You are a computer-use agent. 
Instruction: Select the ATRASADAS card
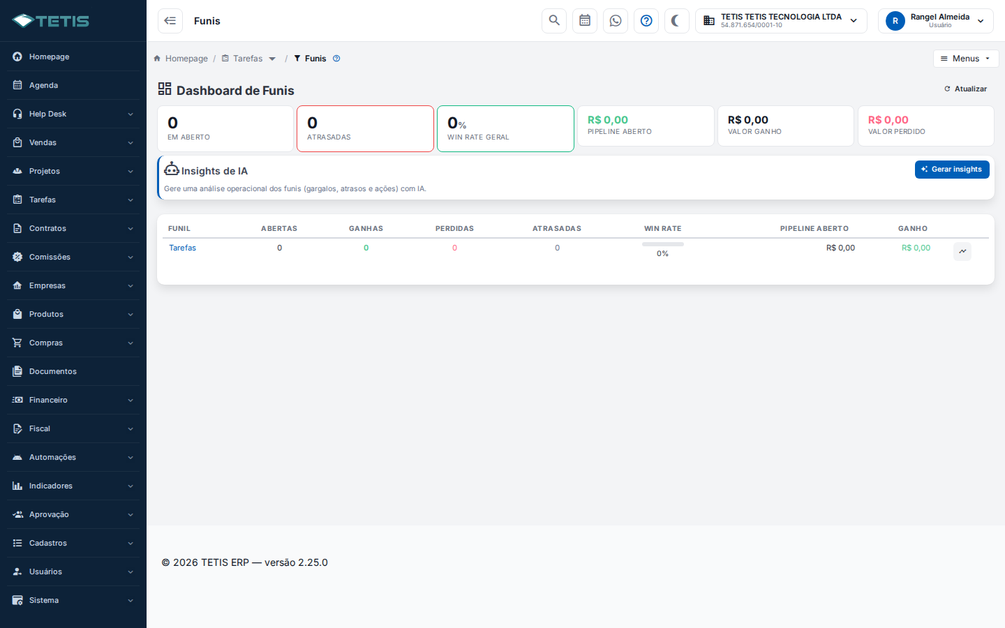tap(365, 128)
